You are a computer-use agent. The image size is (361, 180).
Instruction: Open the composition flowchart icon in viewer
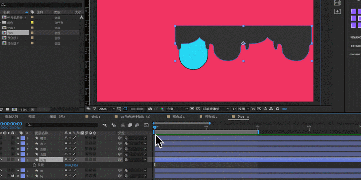click(271, 109)
